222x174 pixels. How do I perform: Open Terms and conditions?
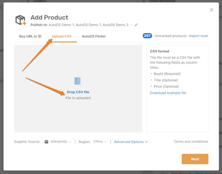191,142
